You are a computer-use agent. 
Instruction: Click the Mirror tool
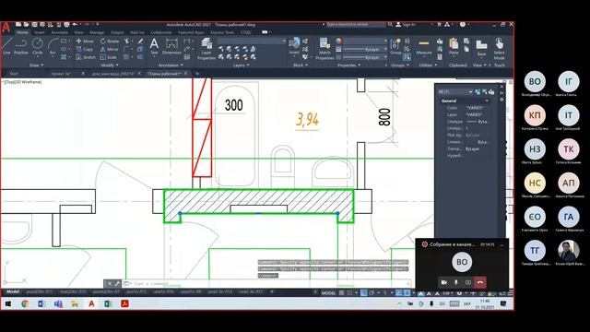point(110,49)
